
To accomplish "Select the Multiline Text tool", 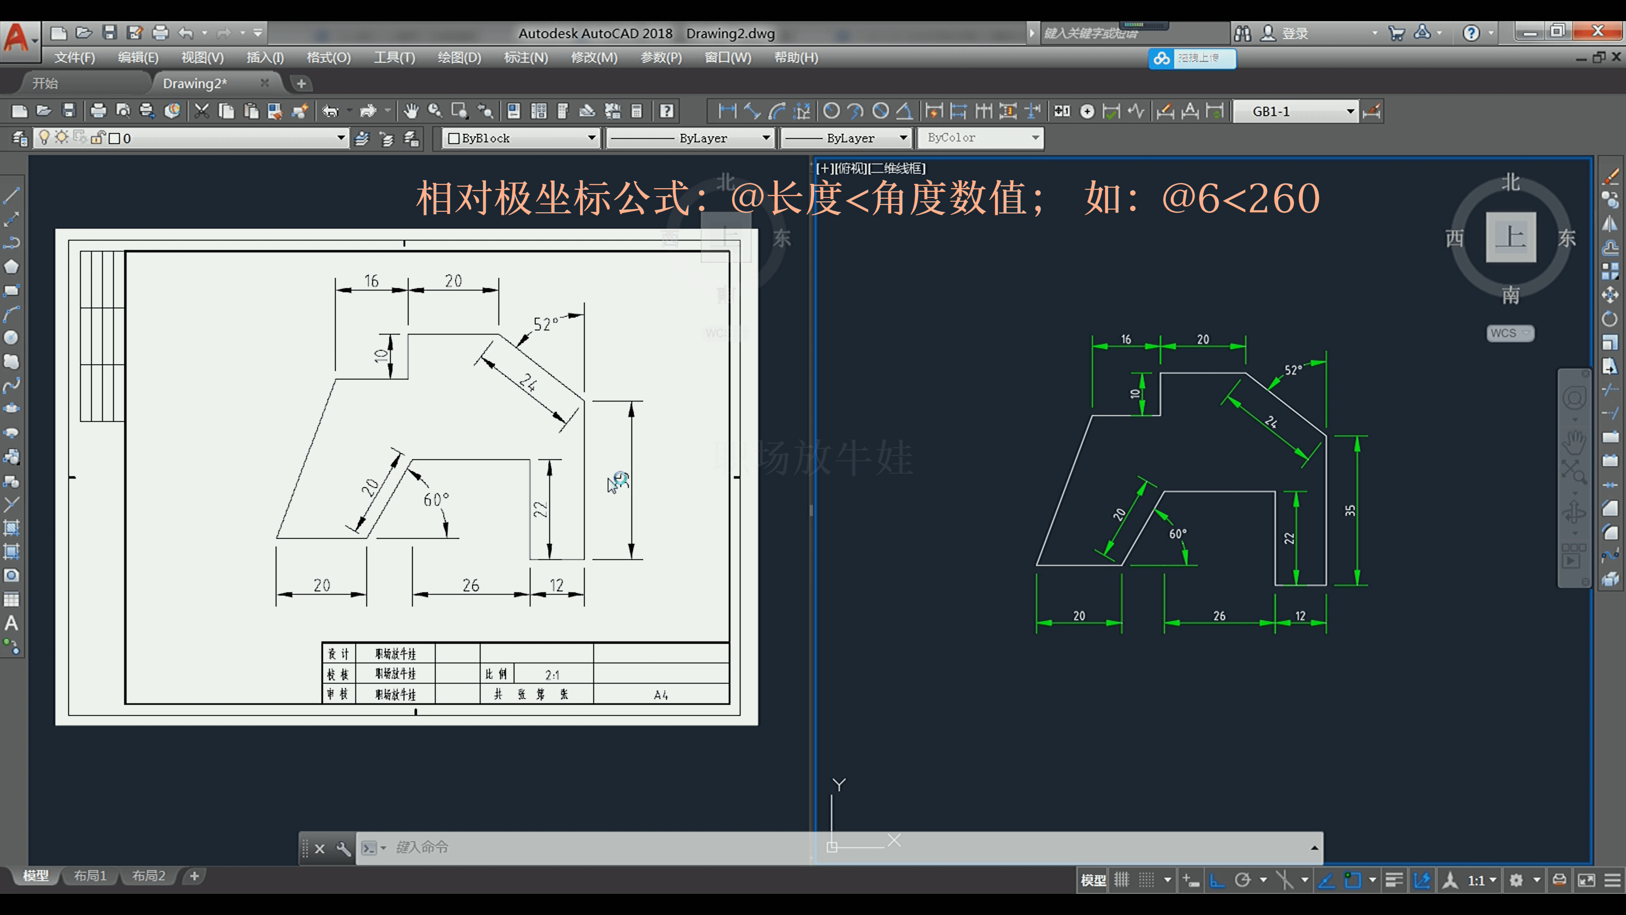I will (x=11, y=624).
